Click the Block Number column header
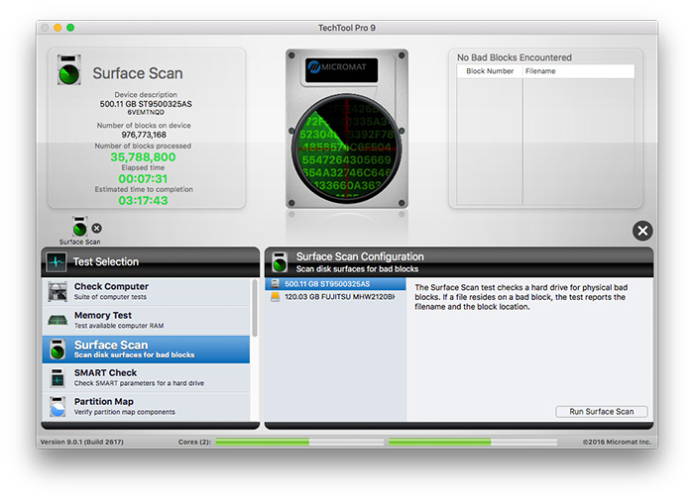 tap(490, 71)
